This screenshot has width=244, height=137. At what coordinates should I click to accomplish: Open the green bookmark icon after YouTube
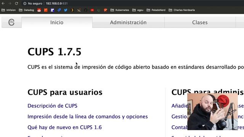(x=99, y=10)
